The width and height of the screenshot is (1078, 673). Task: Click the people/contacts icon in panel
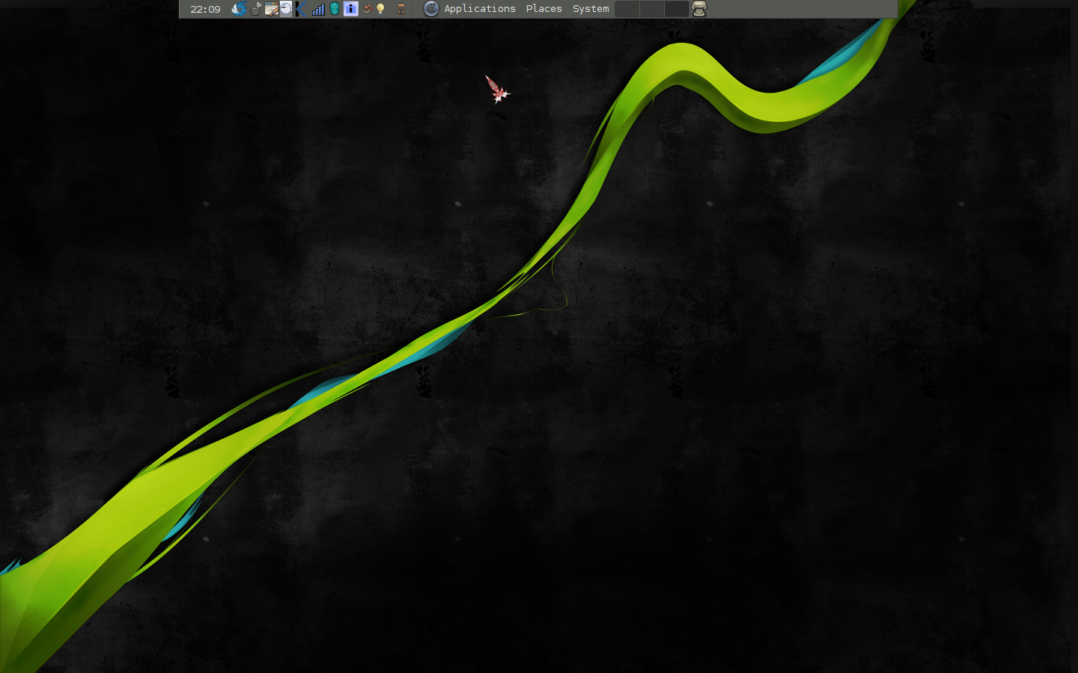click(x=368, y=9)
